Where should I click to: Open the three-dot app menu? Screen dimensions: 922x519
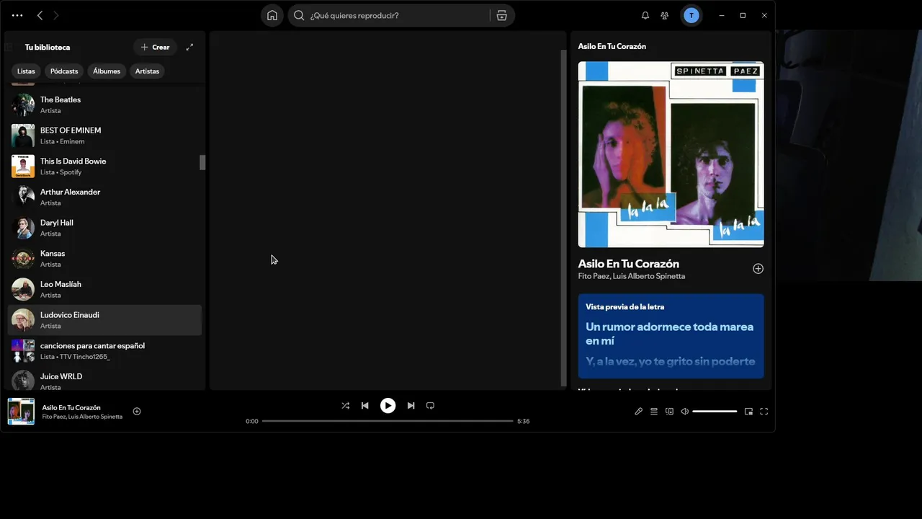(x=17, y=15)
